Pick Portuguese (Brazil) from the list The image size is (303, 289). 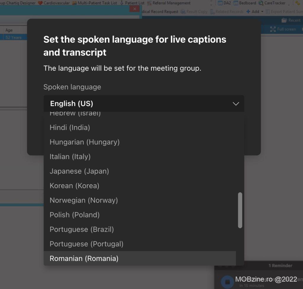pos(82,229)
